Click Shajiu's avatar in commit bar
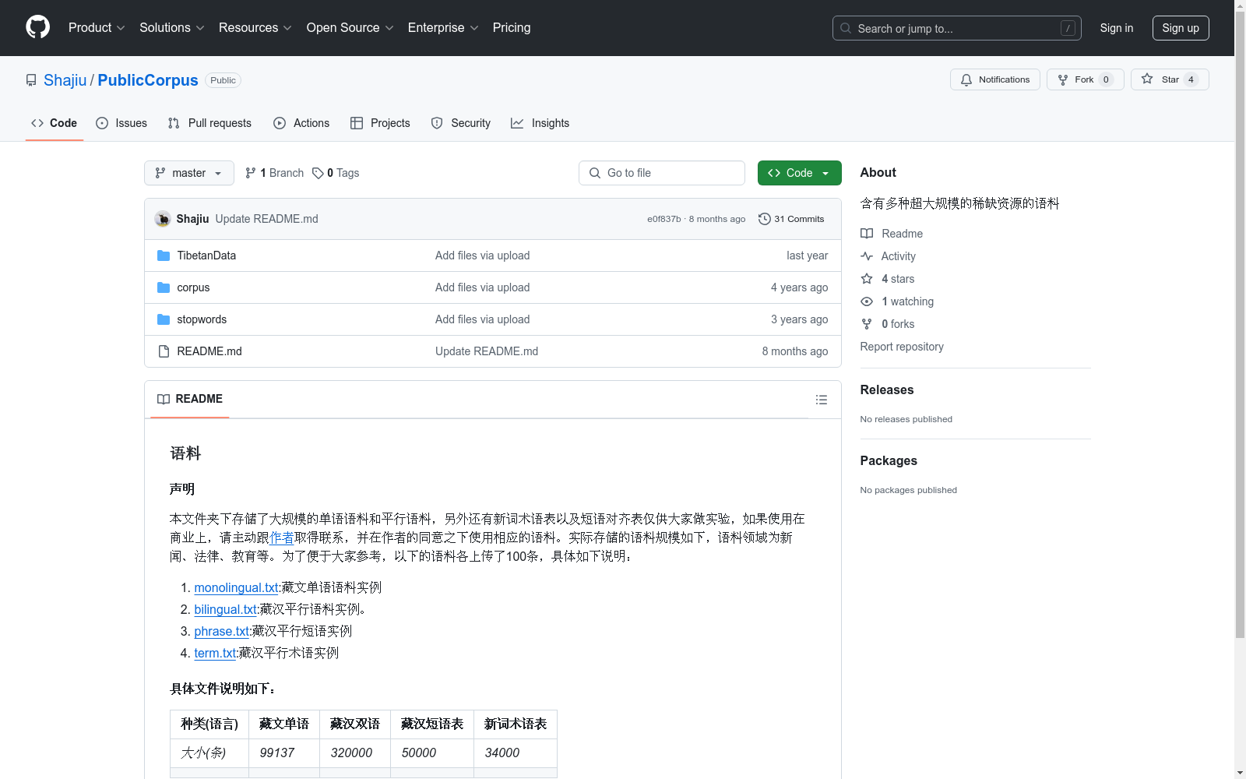1246x779 pixels. tap(163, 219)
